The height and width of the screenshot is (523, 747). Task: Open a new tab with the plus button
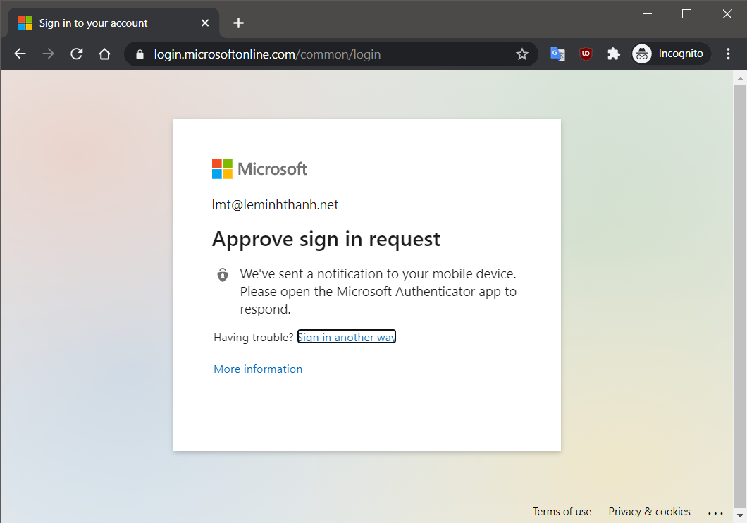pyautogui.click(x=238, y=23)
